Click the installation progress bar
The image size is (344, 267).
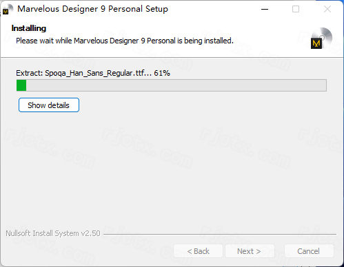click(172, 85)
